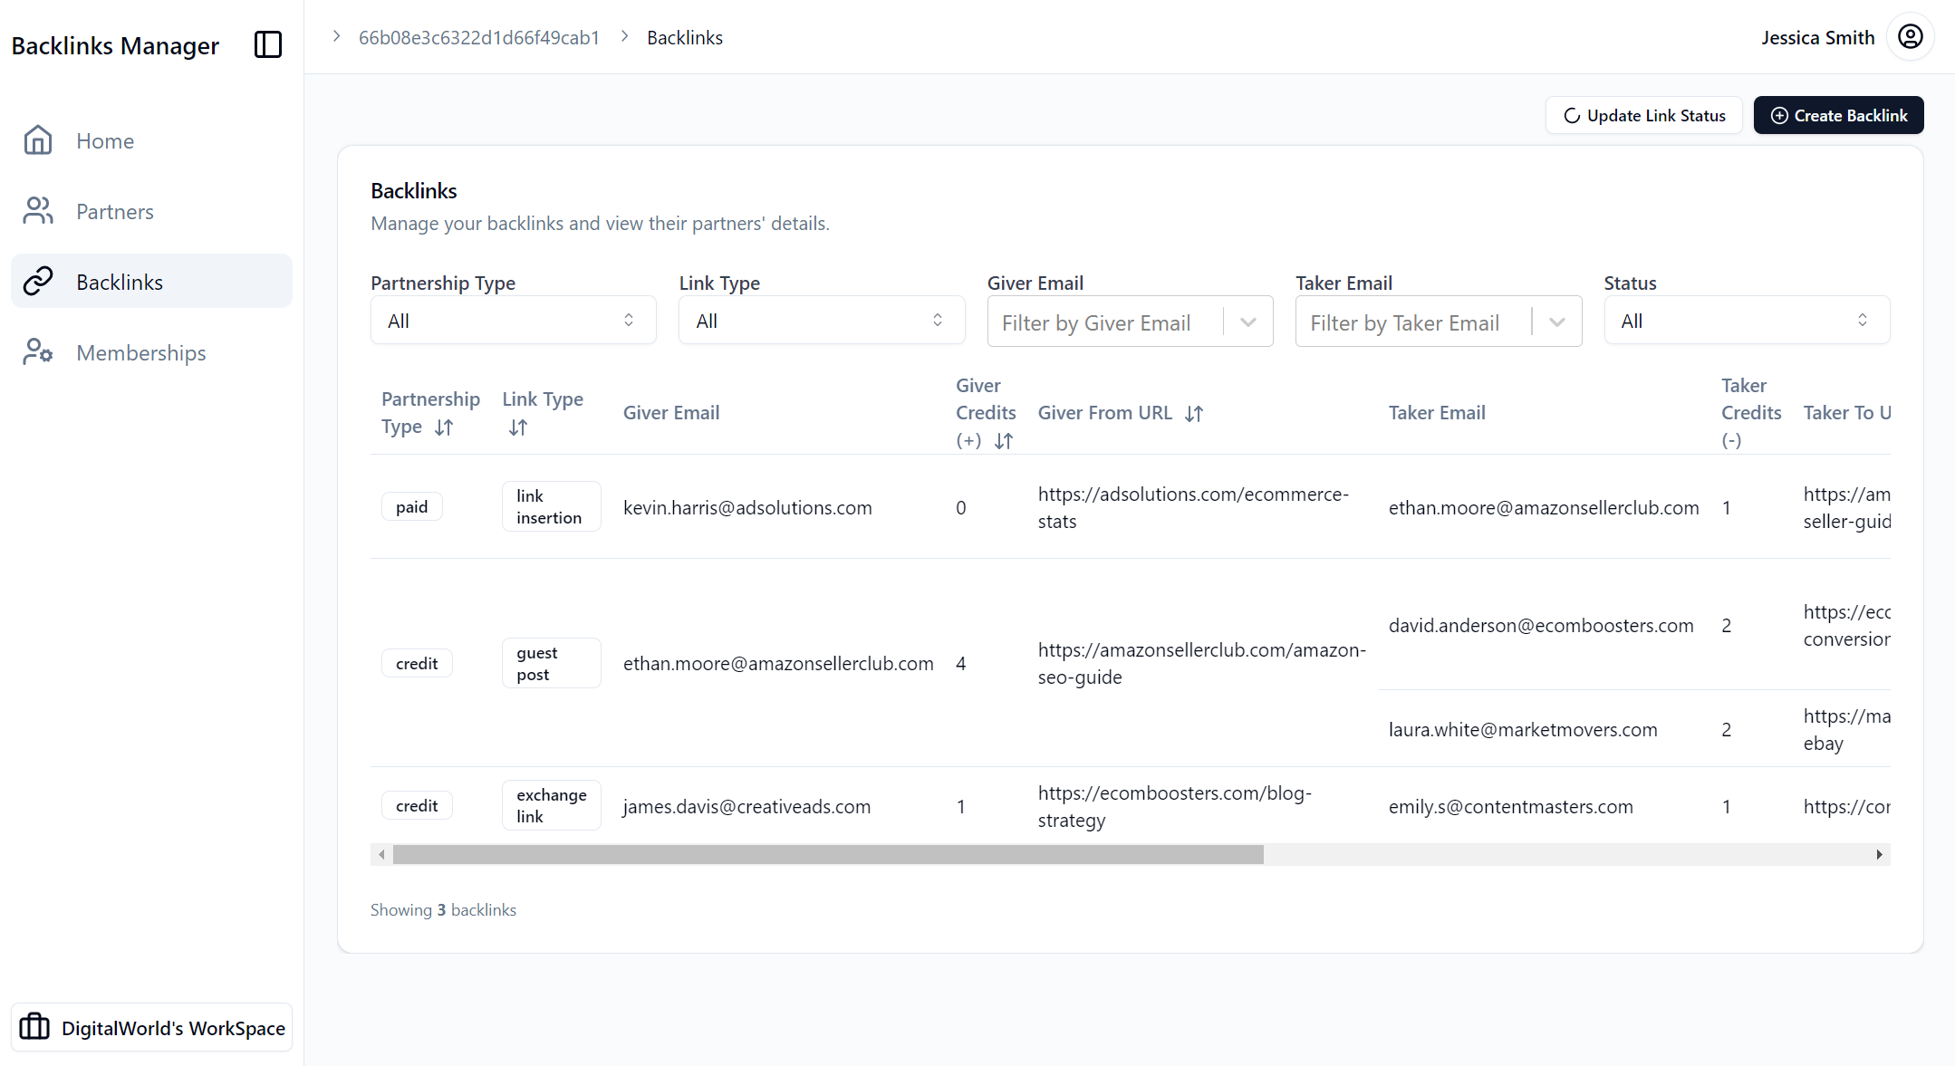
Task: Expand Taker Email filter chevron
Action: (x=1556, y=322)
